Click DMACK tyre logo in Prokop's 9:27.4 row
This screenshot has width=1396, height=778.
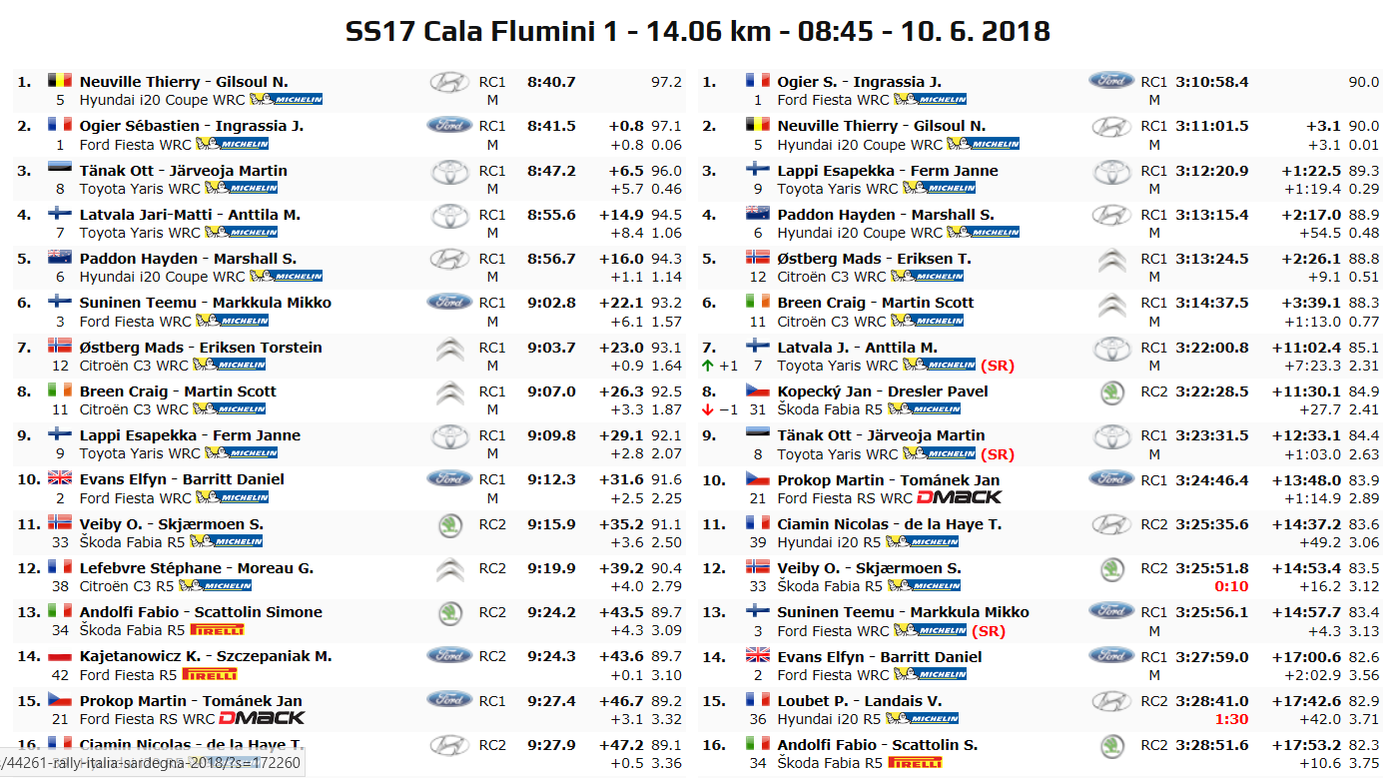261,718
